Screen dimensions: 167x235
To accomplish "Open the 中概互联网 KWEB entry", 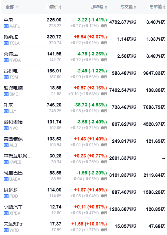I will (84, 158).
